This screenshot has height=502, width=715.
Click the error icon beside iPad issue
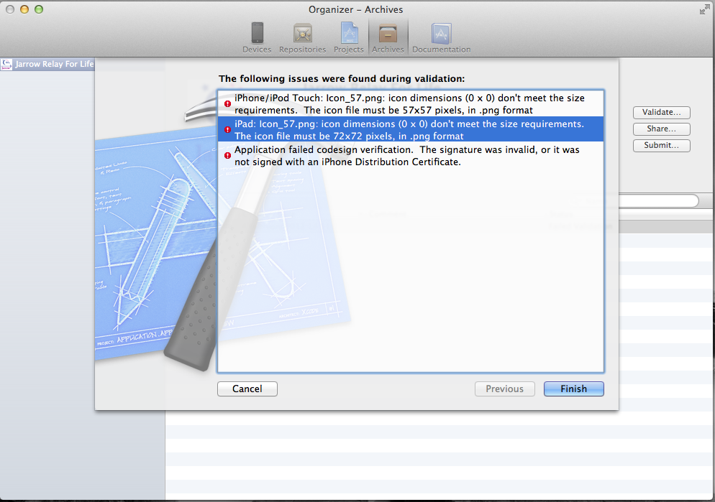click(x=227, y=130)
